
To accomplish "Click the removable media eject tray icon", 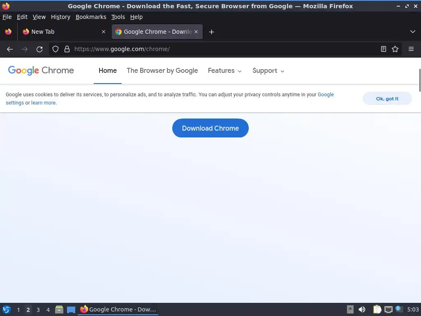I will click(350, 309).
